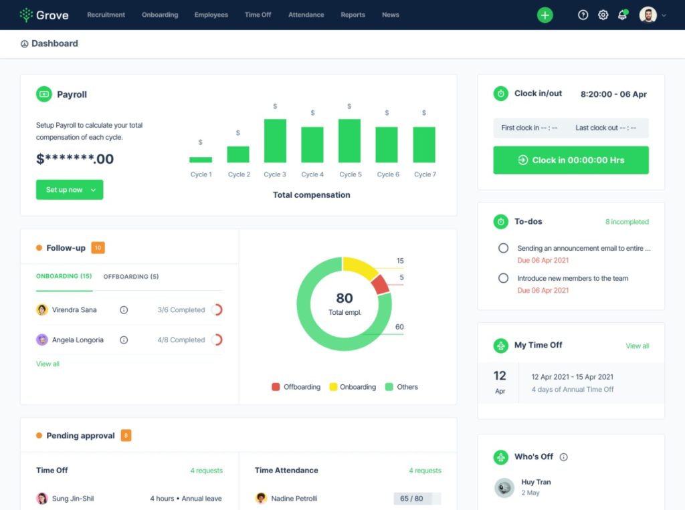Open the Who's Off info icon

click(563, 457)
